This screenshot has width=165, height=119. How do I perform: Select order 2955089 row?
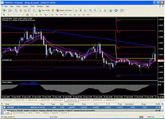[82, 107]
